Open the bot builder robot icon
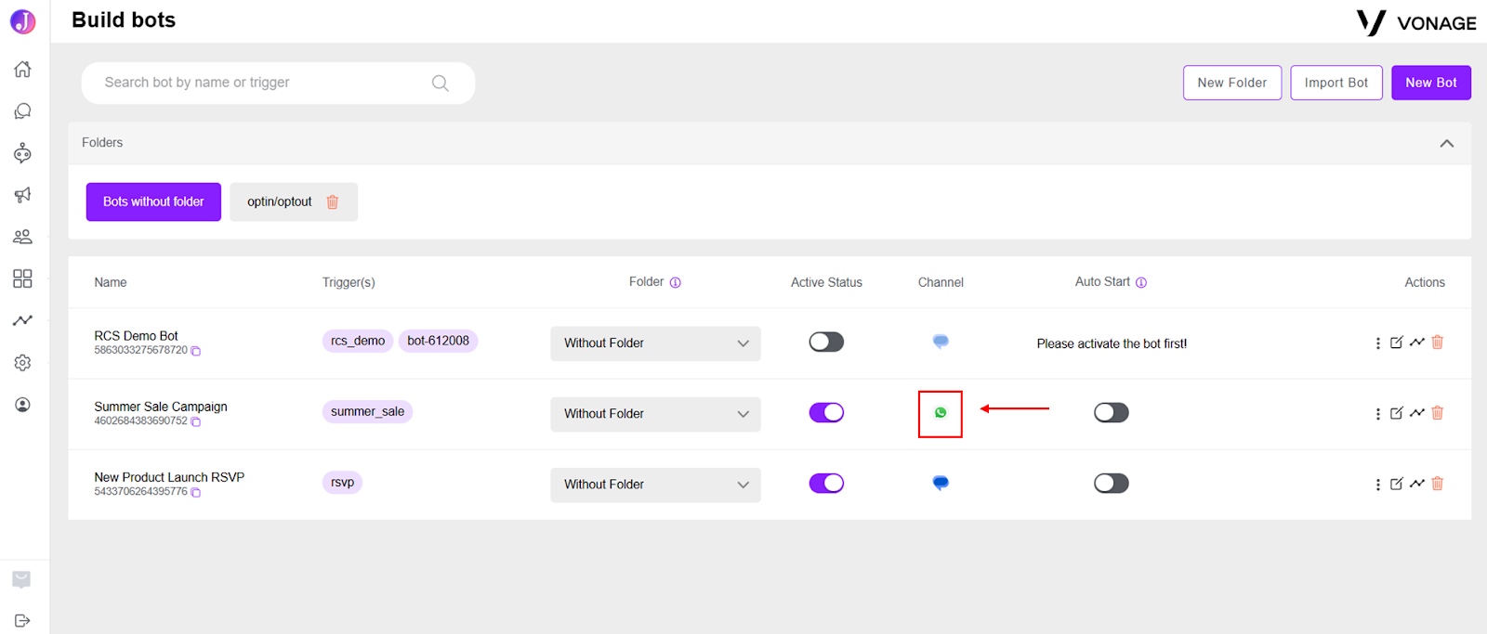Viewport: 1487px width, 634px height. (x=22, y=153)
